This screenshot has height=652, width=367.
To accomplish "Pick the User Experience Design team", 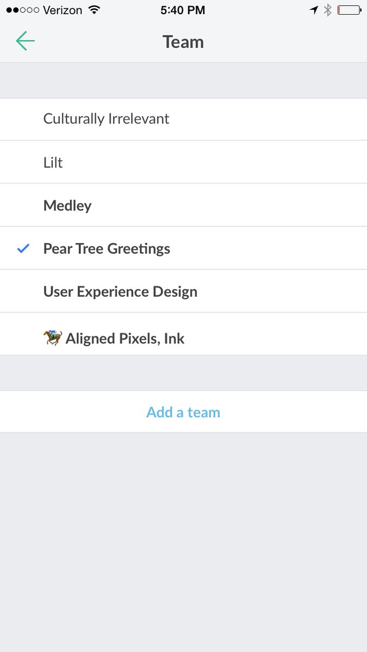I will [120, 292].
